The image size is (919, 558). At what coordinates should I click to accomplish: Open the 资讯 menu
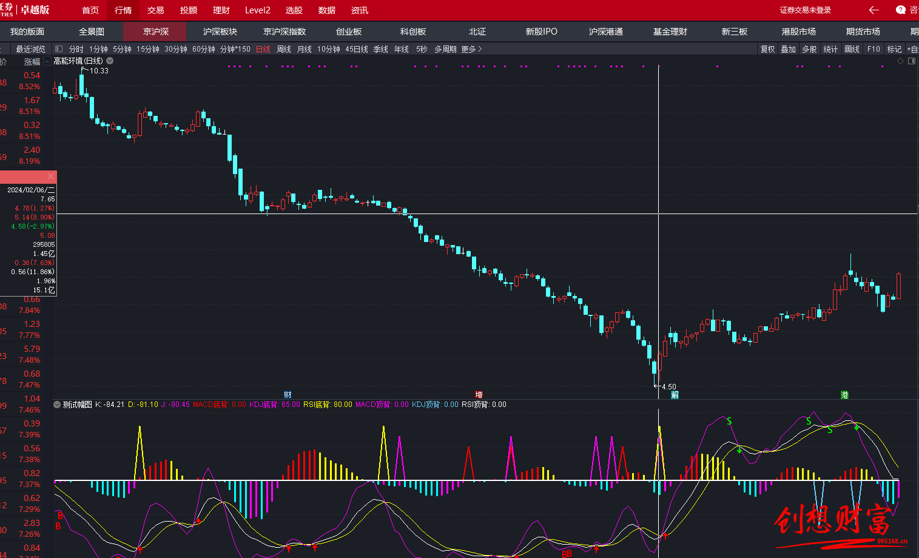click(360, 10)
